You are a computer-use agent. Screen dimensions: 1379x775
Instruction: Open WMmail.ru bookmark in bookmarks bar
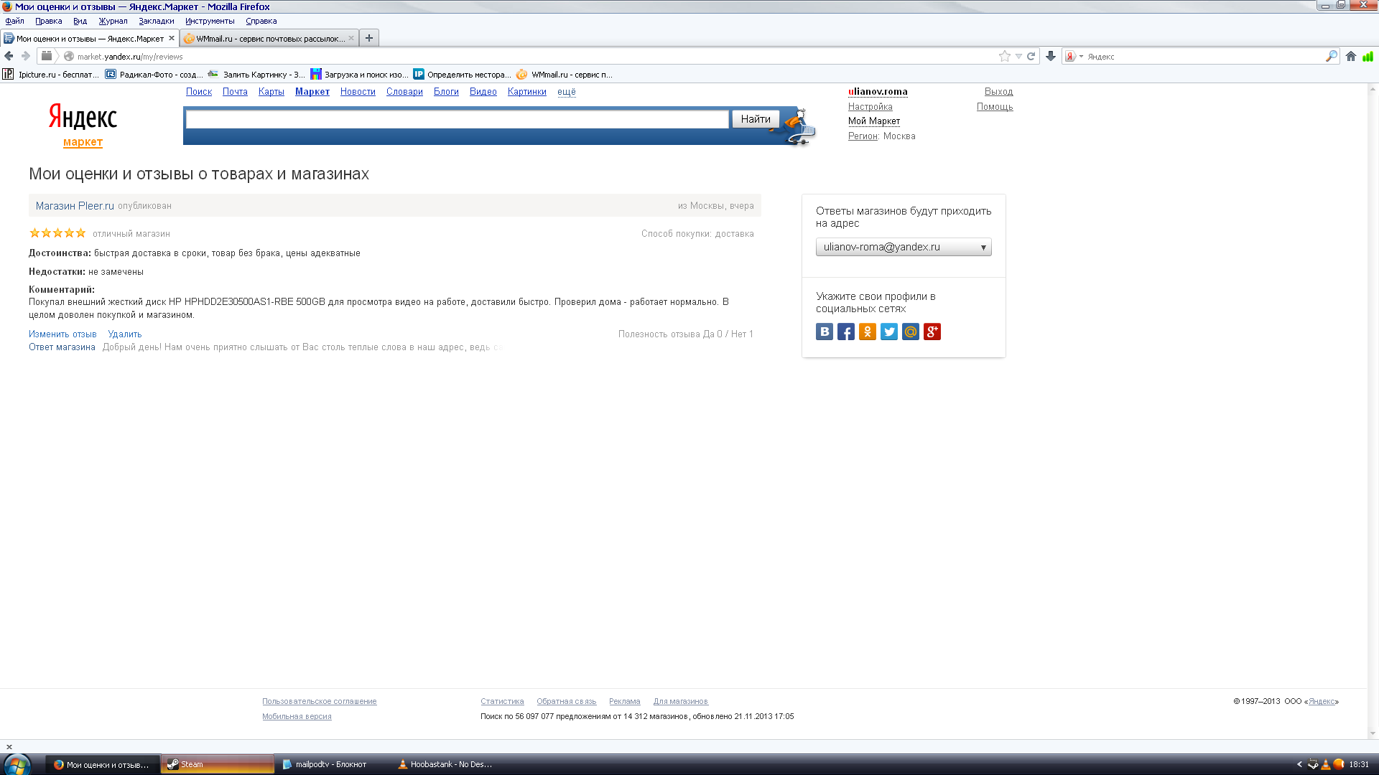(x=565, y=74)
